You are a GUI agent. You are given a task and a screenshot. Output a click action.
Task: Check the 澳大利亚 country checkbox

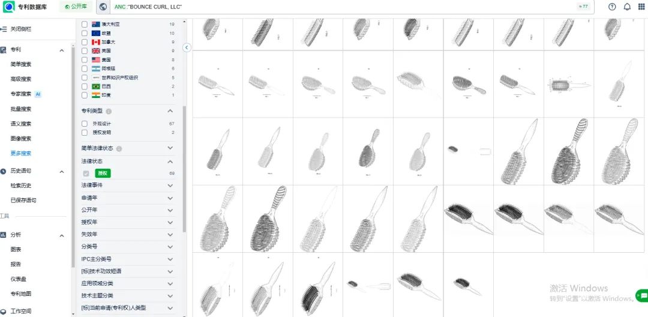[x=85, y=24]
